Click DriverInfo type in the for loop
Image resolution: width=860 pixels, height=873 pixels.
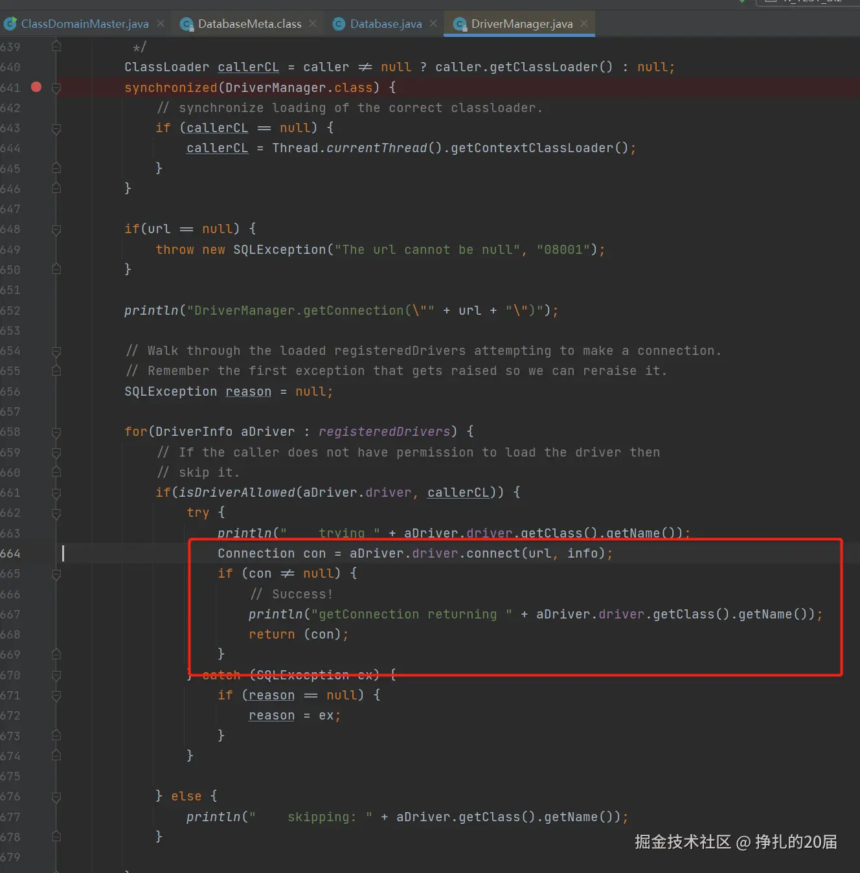tap(194, 432)
